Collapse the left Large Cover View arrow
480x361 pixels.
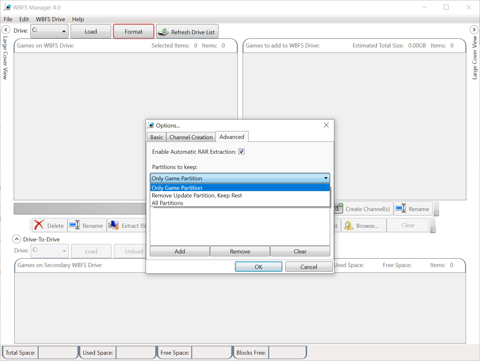(6, 30)
